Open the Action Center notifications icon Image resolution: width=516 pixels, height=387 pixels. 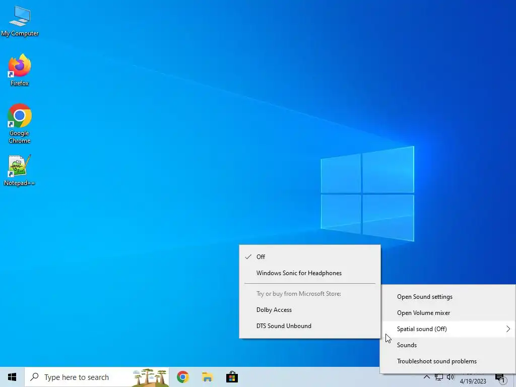pyautogui.click(x=500, y=378)
